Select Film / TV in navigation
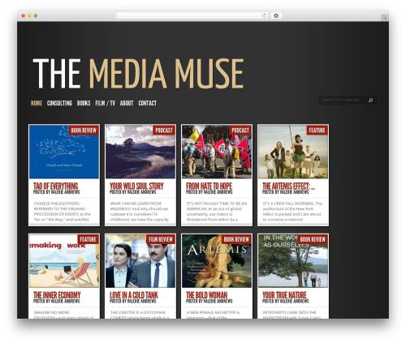 [x=106, y=103]
